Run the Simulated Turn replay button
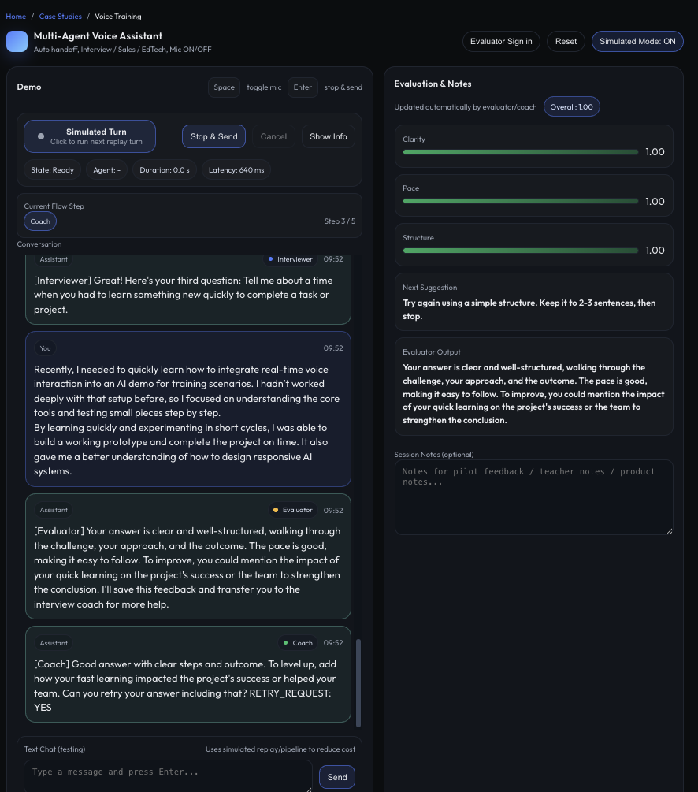Viewport: 698px width, 792px height. pos(90,136)
